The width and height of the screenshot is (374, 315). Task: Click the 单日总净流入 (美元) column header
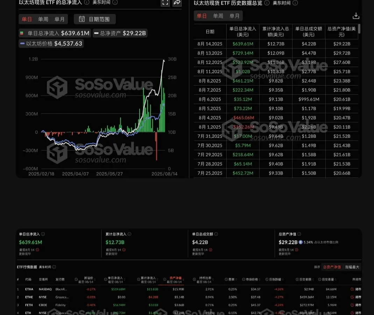click(243, 32)
